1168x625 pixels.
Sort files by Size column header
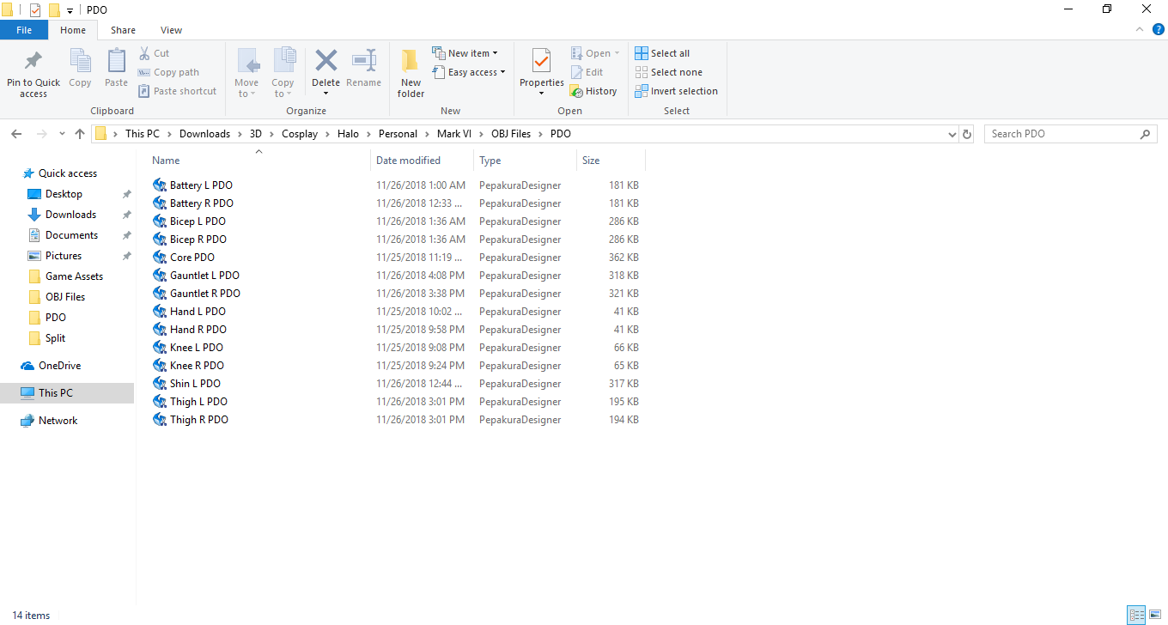coord(611,161)
